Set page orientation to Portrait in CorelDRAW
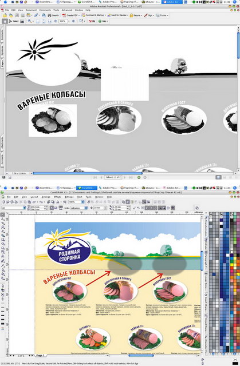240x366 pixels. (52, 208)
